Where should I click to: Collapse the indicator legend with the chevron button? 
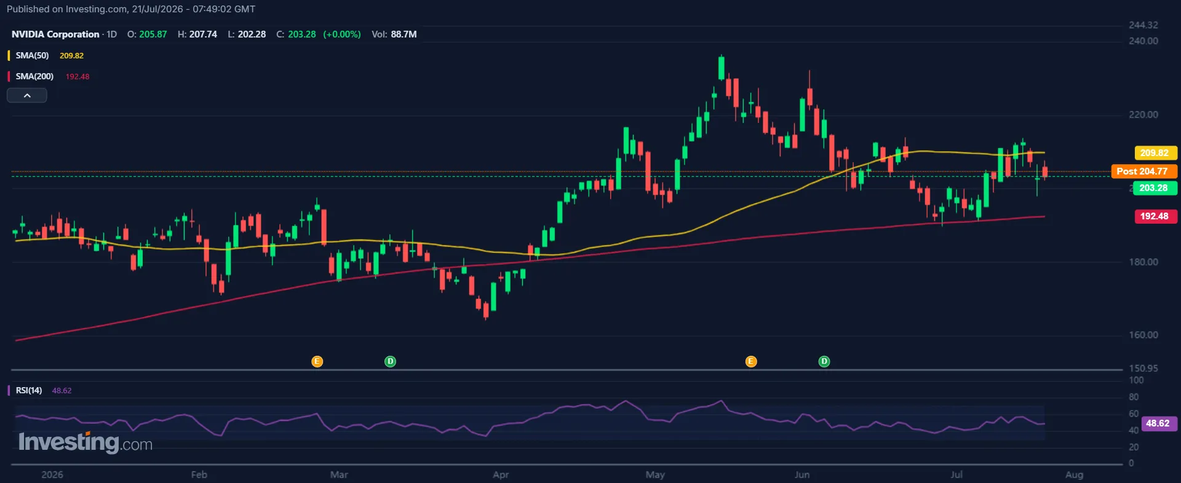27,95
